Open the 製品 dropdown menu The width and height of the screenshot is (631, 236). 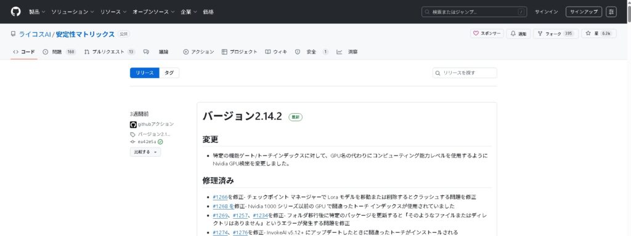[36, 12]
